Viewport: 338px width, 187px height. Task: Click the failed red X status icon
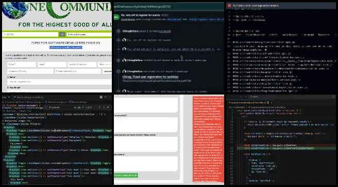tap(229, 6)
